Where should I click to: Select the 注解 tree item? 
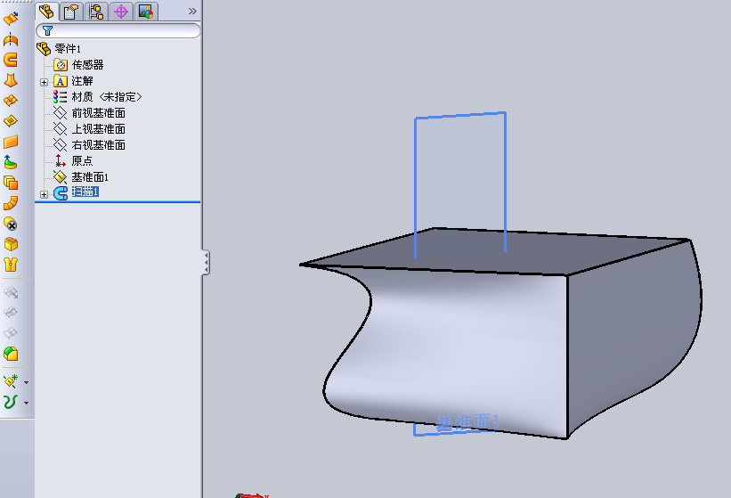pyautogui.click(x=82, y=81)
